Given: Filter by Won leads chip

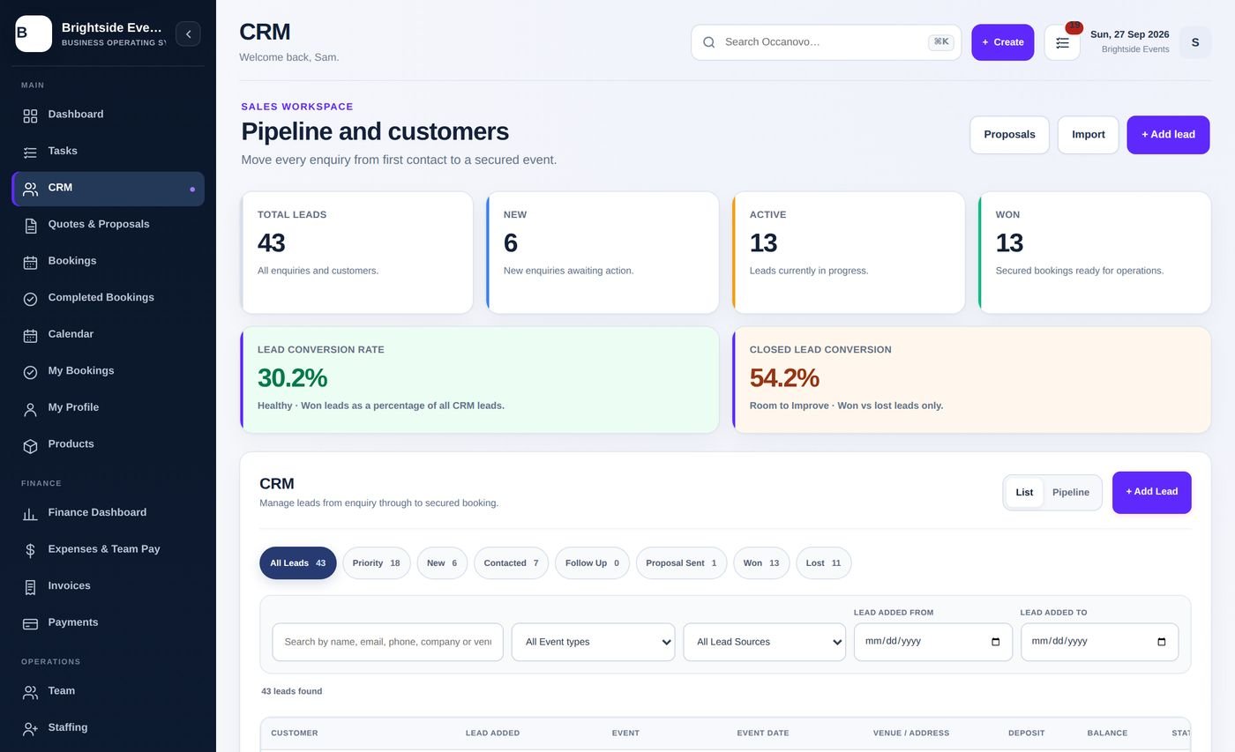Looking at the screenshot, I should (x=761, y=563).
